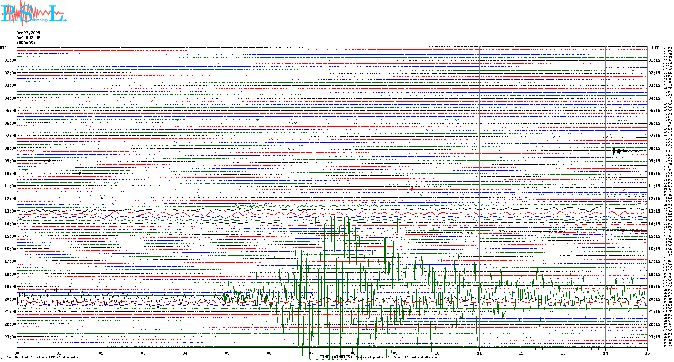This screenshot has height=362, width=674.
Task: Click the 23:15 label on right axis
Action: [x=654, y=337]
